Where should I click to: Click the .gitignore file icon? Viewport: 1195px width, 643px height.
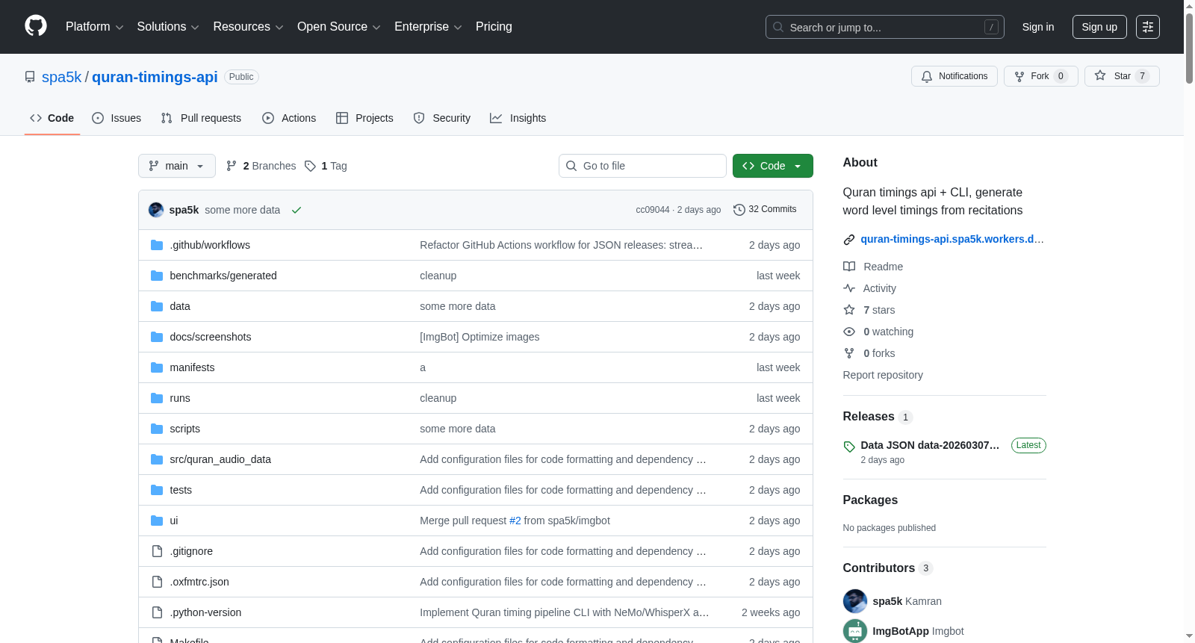tap(157, 551)
